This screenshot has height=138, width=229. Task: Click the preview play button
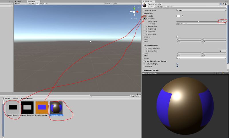click(x=216, y=73)
